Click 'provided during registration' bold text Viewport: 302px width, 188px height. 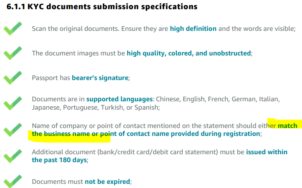point(215,134)
